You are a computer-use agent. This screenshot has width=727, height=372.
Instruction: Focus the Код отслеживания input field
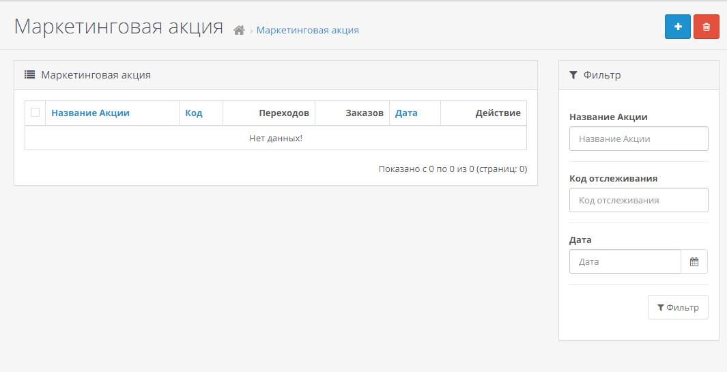click(x=638, y=200)
